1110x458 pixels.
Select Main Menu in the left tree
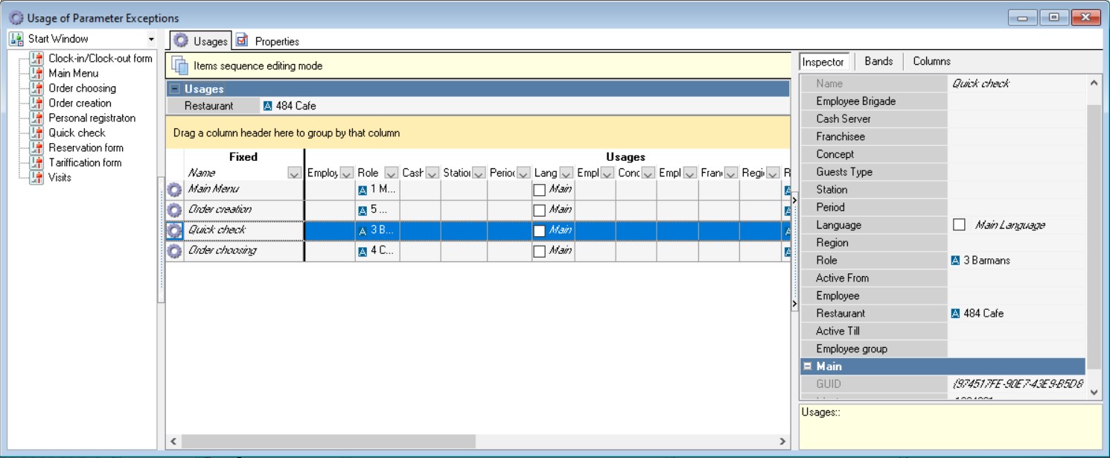73,73
